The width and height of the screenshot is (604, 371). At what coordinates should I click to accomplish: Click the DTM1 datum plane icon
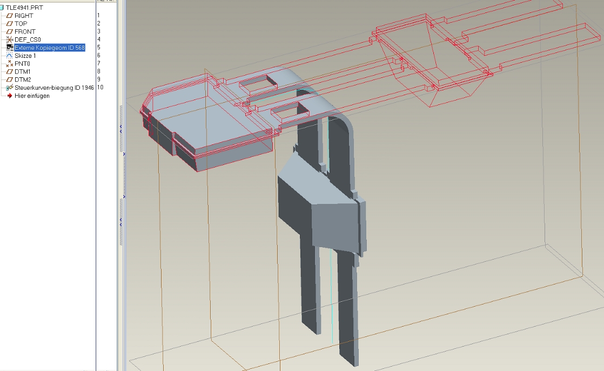tap(10, 72)
